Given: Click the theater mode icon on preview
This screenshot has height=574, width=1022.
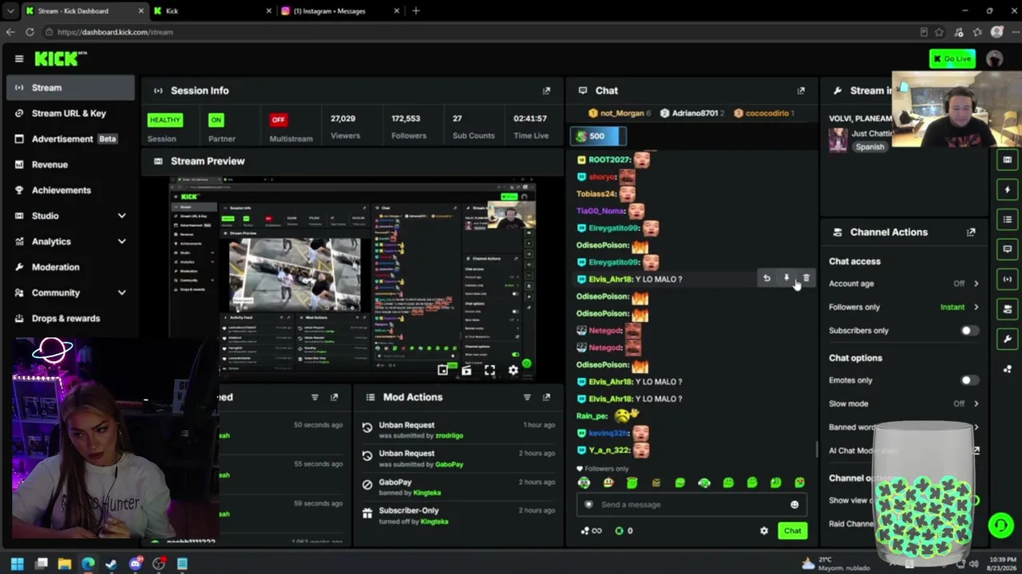Looking at the screenshot, I should 466,370.
